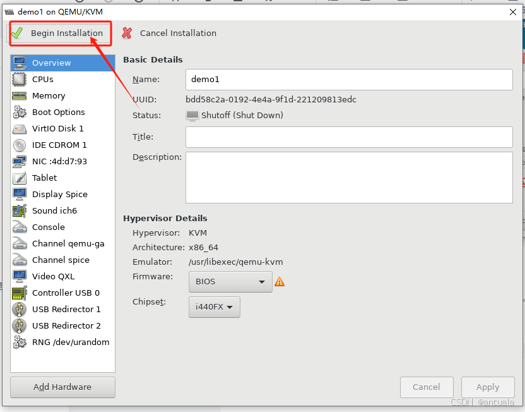Click the virt-manager icon in title bar
Screen dimensions: 525x412
tap(9, 12)
